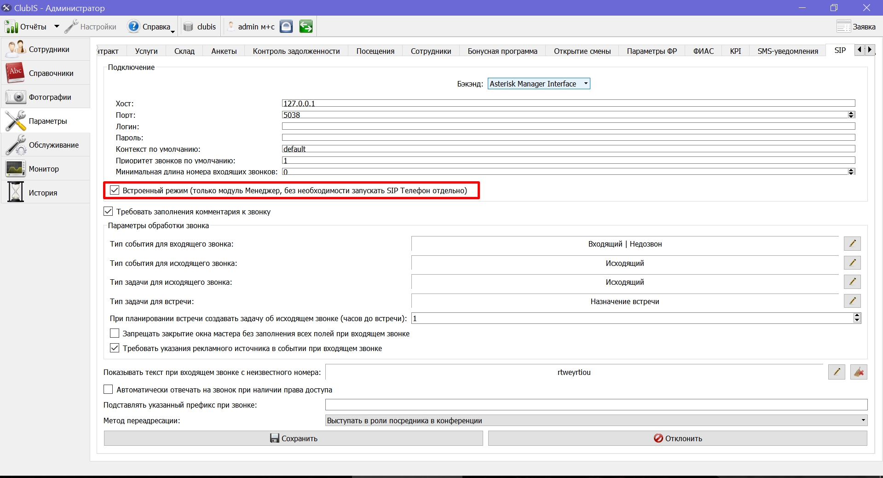Switch to the ФИАС tab
Screen dimensions: 883x478
point(704,51)
